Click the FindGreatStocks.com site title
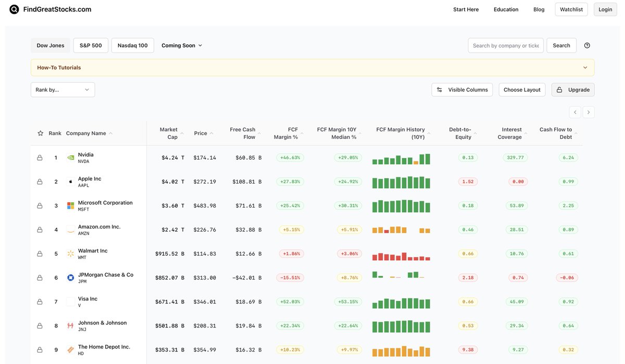This screenshot has height=364, width=625. point(57,9)
